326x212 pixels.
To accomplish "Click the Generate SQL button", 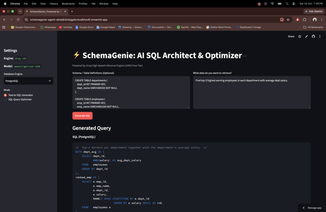I will coord(83,116).
